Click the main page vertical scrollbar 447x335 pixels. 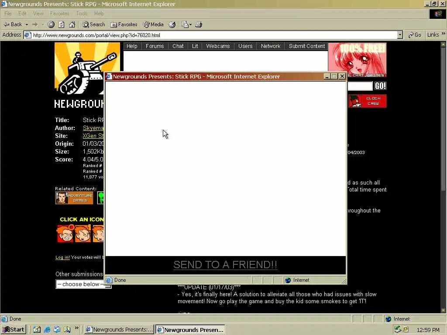coord(443,120)
